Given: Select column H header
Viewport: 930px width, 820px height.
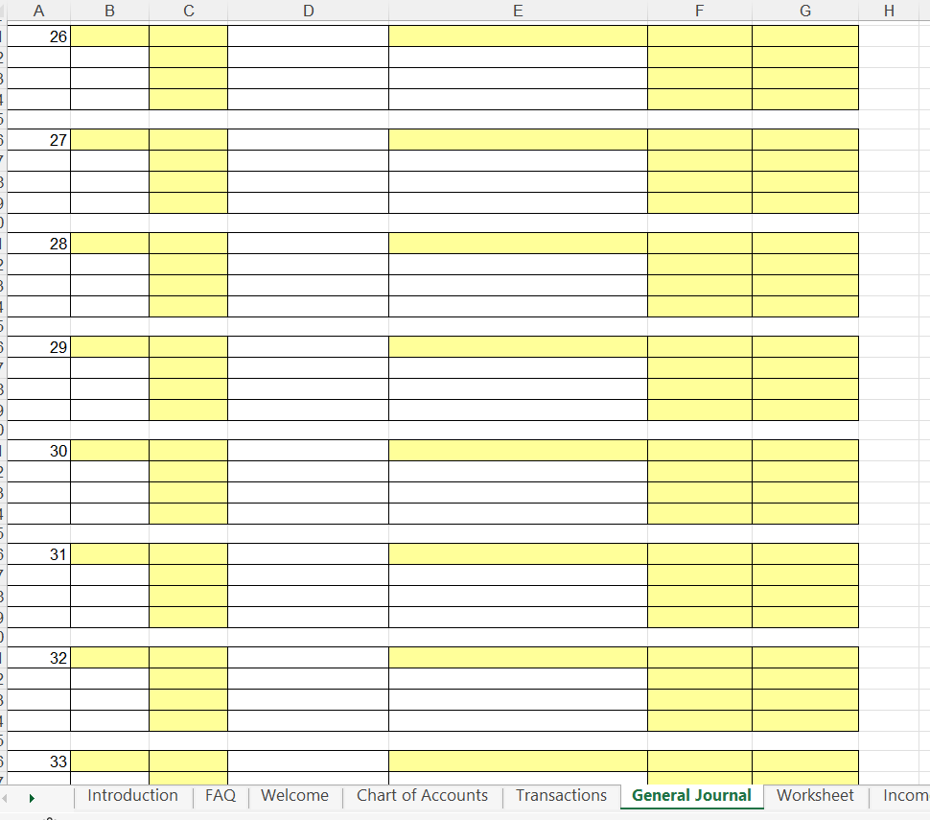Looking at the screenshot, I should pos(889,11).
